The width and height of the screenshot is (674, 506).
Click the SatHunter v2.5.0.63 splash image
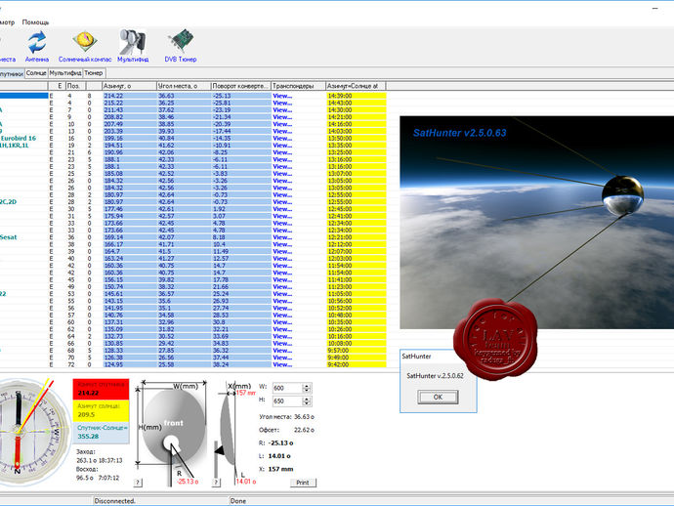[537, 223]
